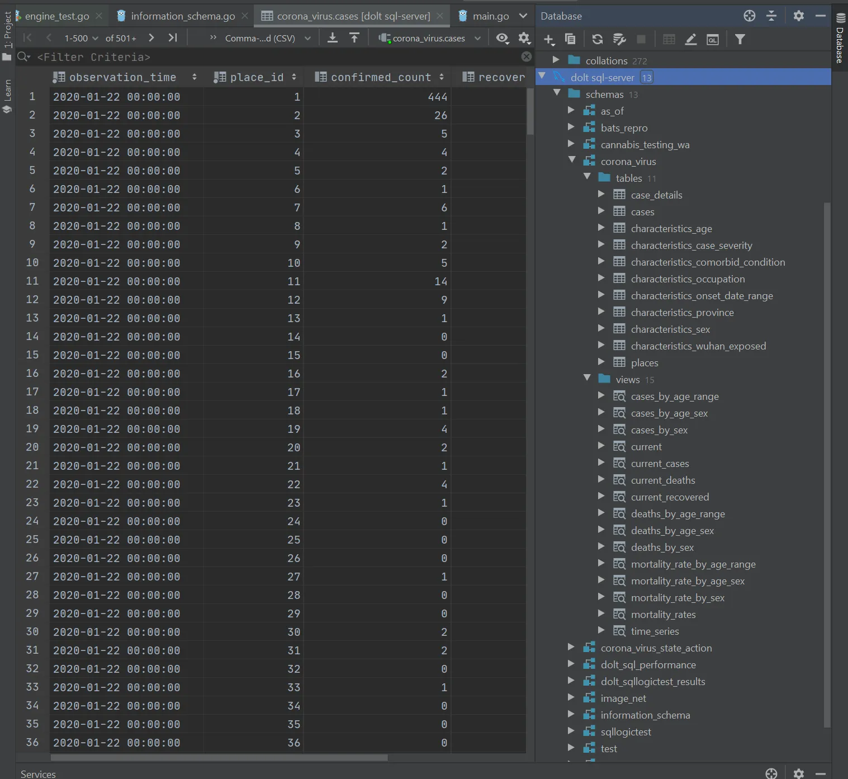Select the information_schema.go editor tab
This screenshot has height=779, width=848.
pos(182,16)
